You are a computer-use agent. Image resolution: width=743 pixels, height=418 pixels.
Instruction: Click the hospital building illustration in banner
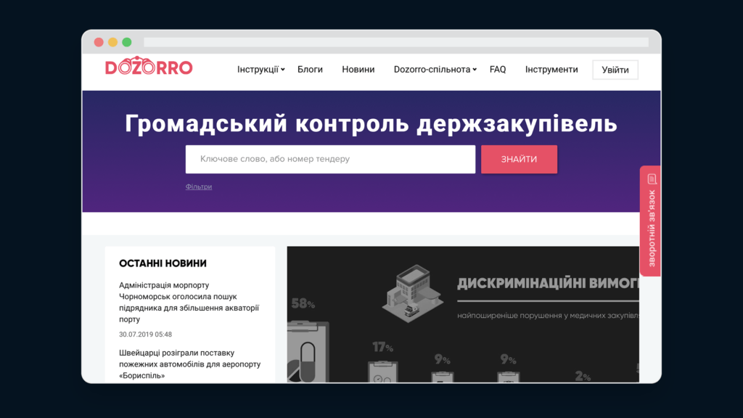pos(412,293)
